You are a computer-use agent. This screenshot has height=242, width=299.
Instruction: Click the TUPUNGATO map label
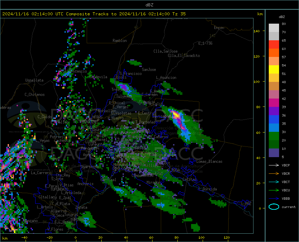click(59, 189)
